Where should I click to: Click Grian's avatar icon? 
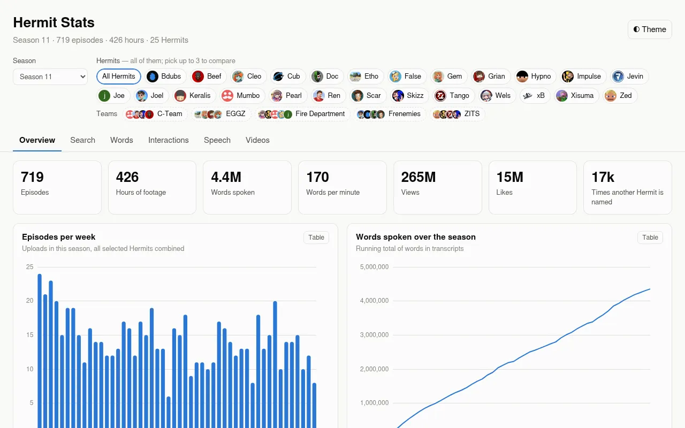click(x=479, y=77)
